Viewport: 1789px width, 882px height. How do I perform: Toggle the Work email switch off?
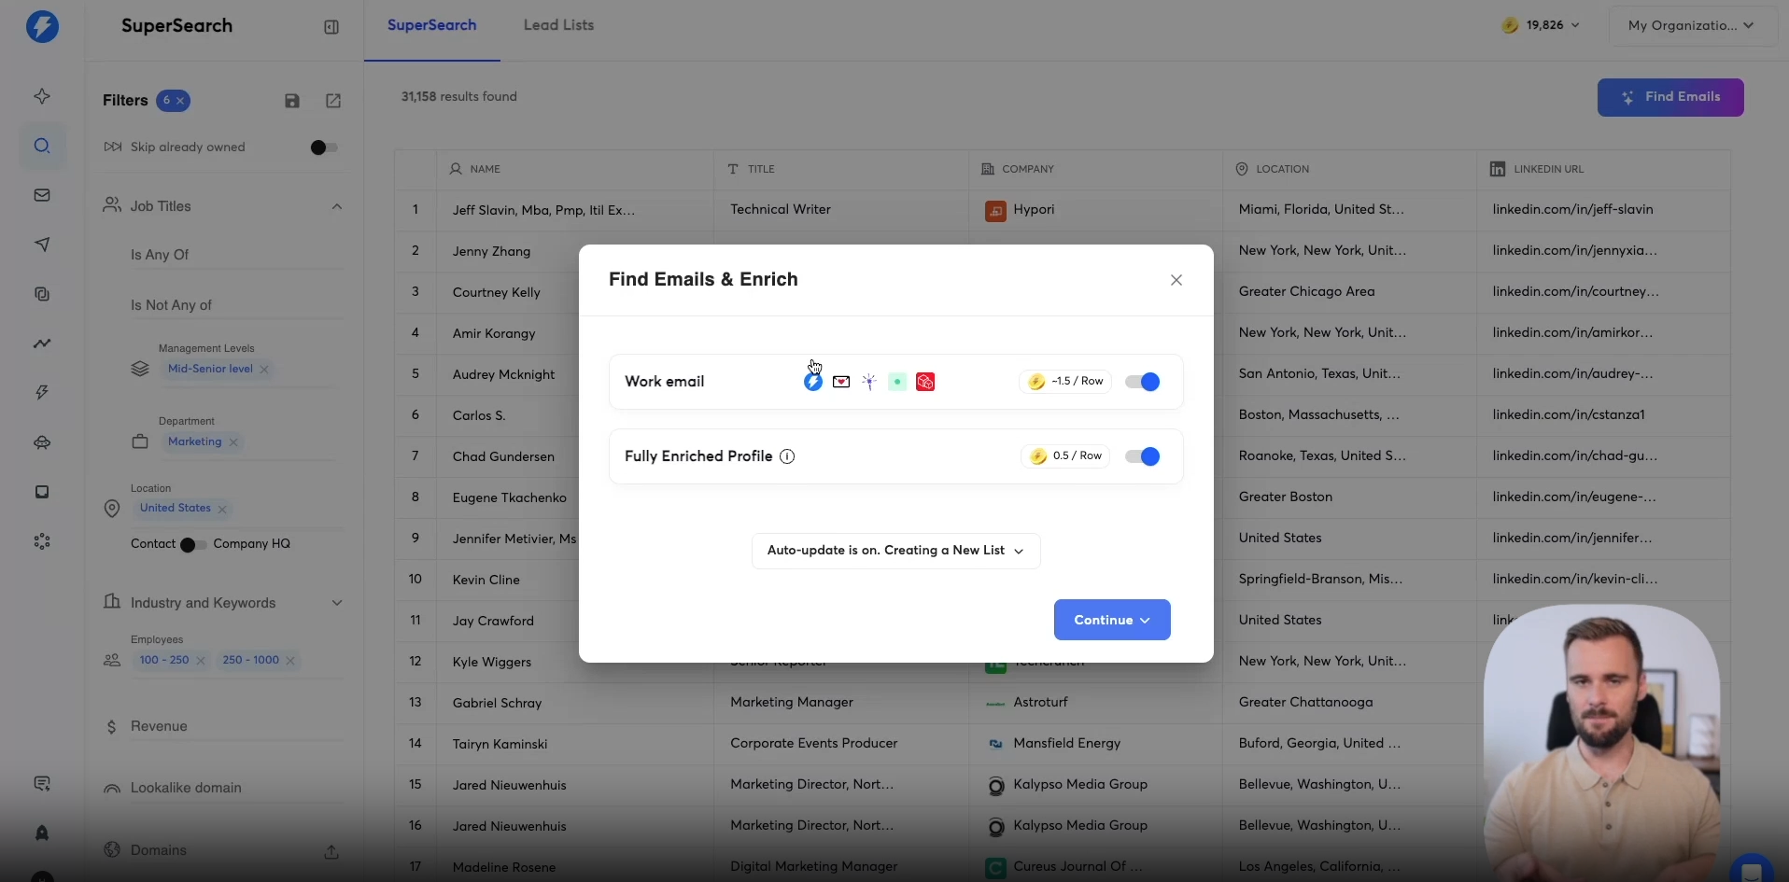(x=1142, y=382)
